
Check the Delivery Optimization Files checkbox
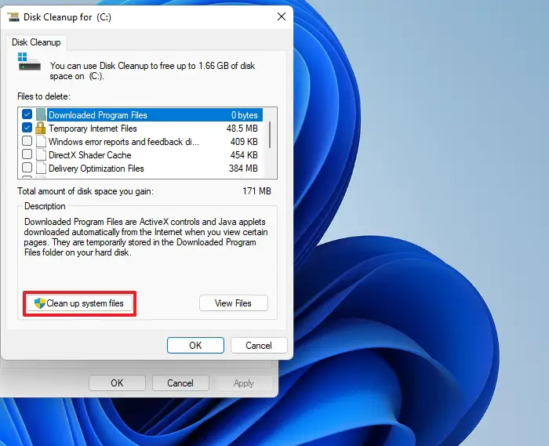click(x=27, y=167)
